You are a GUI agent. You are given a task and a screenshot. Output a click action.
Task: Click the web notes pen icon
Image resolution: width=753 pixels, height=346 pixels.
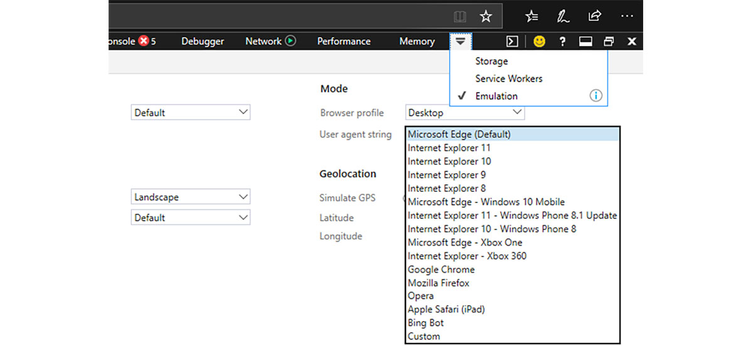tap(563, 16)
